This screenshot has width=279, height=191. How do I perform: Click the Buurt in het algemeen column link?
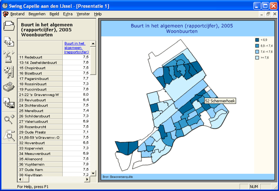[76, 48]
